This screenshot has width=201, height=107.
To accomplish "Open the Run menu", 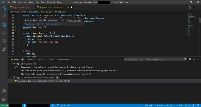I will [x=43, y=2].
